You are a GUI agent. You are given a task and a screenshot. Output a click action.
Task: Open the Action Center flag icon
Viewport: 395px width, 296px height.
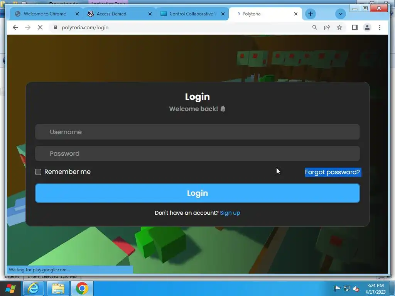coord(337,289)
